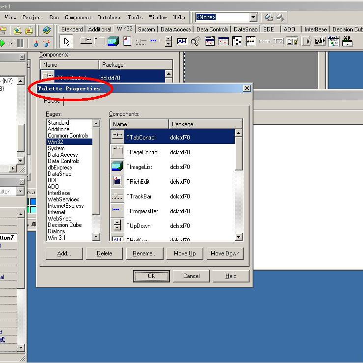This screenshot has height=363, width=363.
Task: Select the TTabControl icon in the Win32 palette toolbar
Action: click(x=86, y=42)
